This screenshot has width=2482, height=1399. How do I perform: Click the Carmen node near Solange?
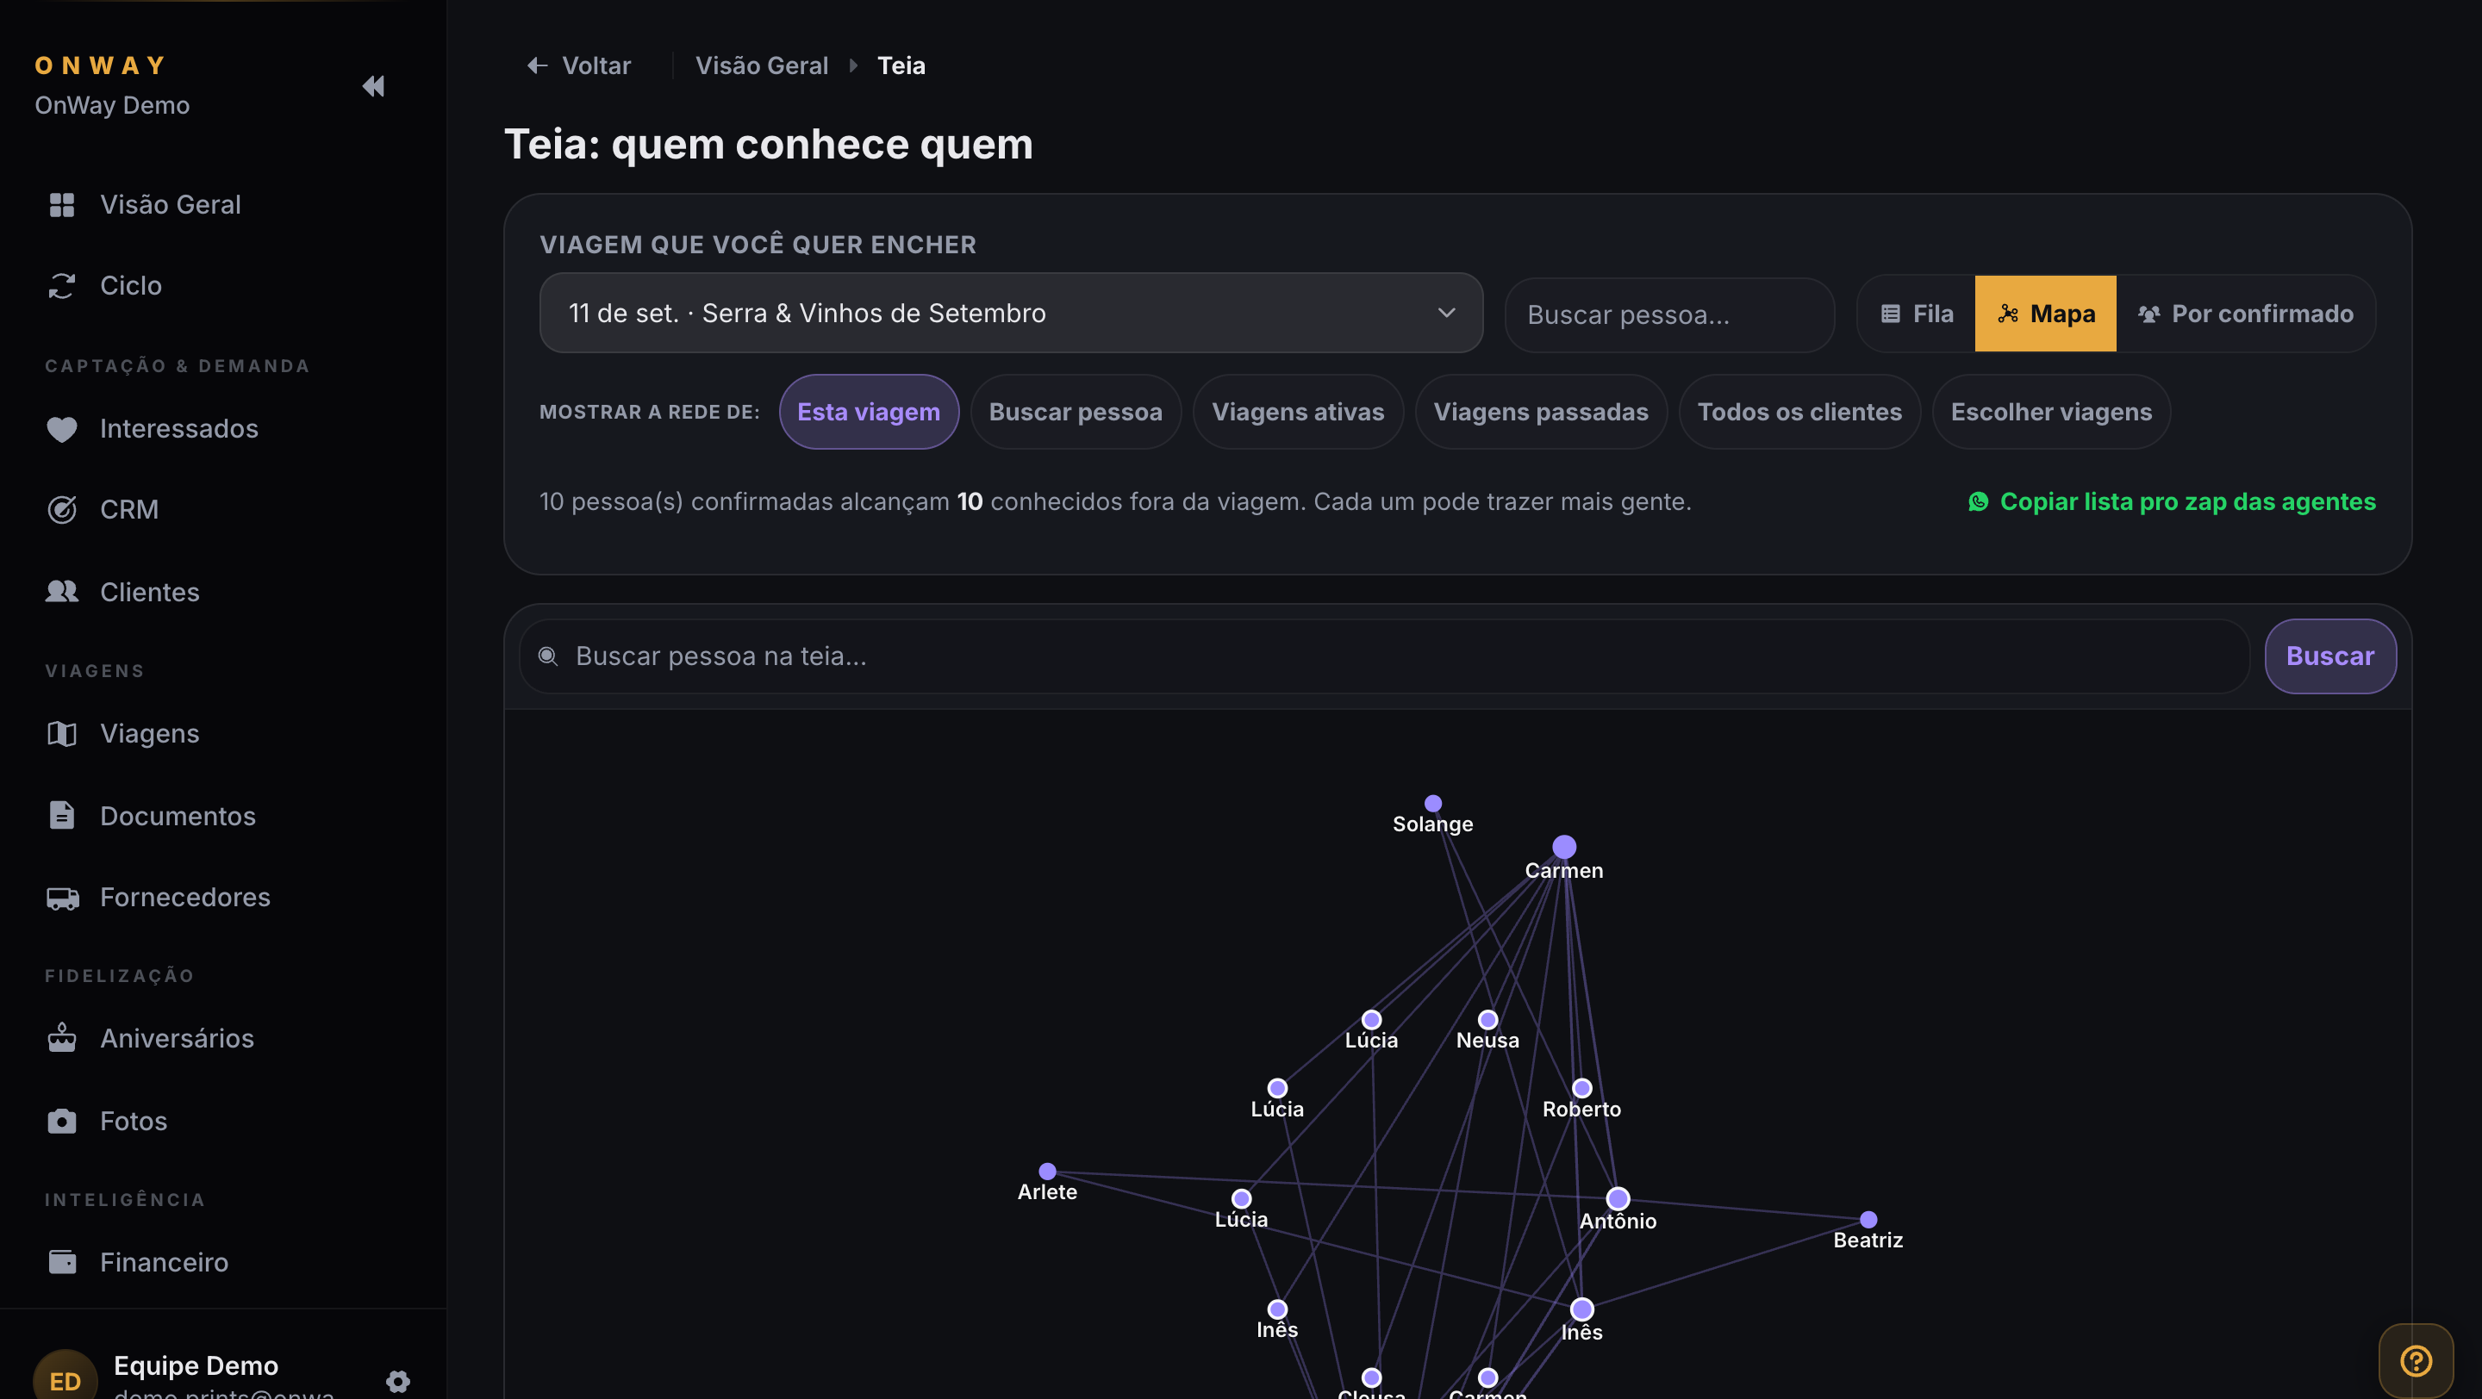(x=1564, y=848)
